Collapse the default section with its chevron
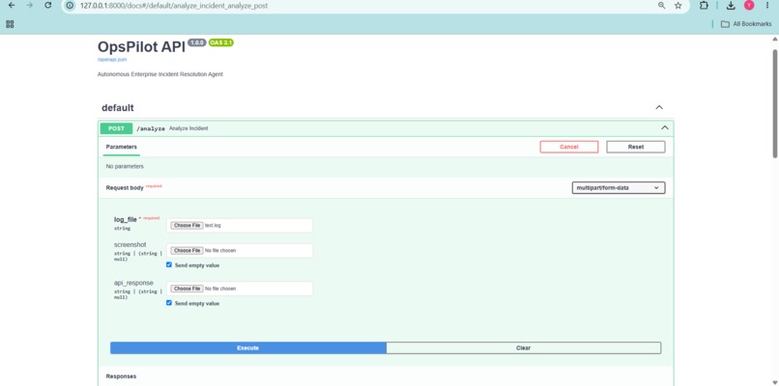This screenshot has width=779, height=386. coord(659,108)
